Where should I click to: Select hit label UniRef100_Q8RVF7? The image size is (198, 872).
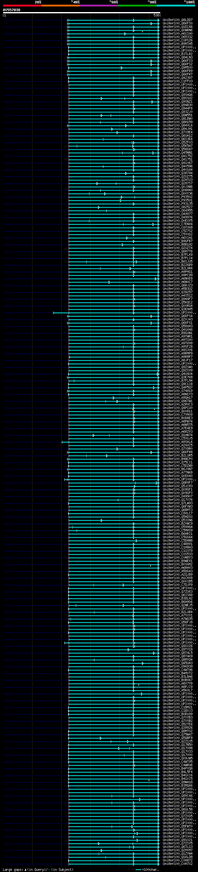point(178,483)
